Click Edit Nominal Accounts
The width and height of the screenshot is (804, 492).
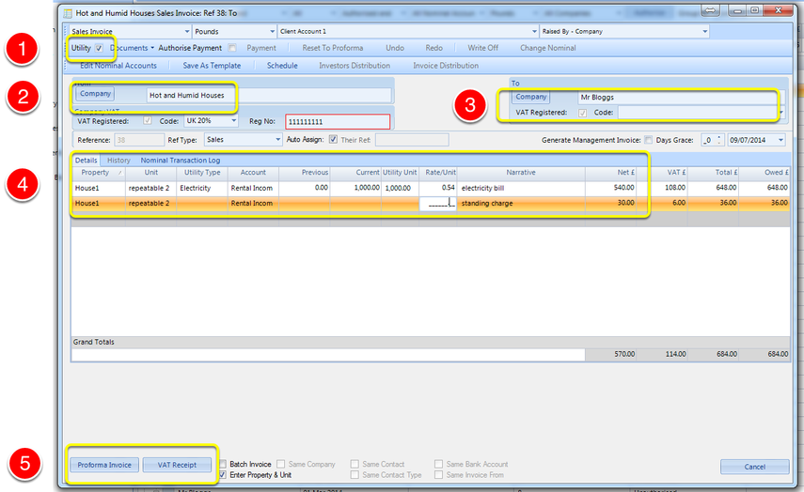(x=118, y=66)
